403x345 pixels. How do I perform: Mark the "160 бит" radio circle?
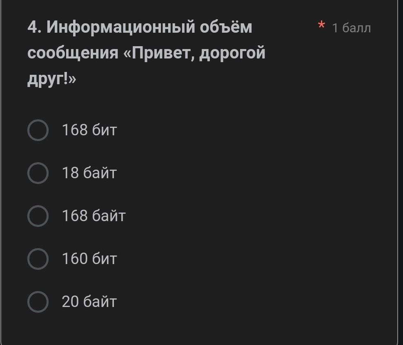pyautogui.click(x=38, y=259)
